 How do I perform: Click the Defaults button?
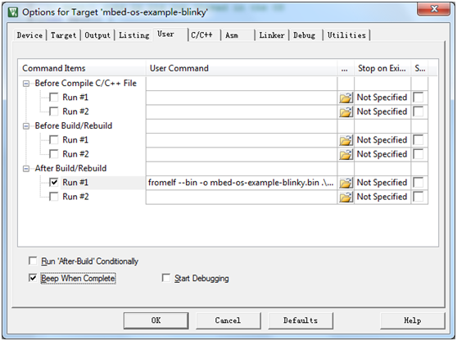point(301,321)
